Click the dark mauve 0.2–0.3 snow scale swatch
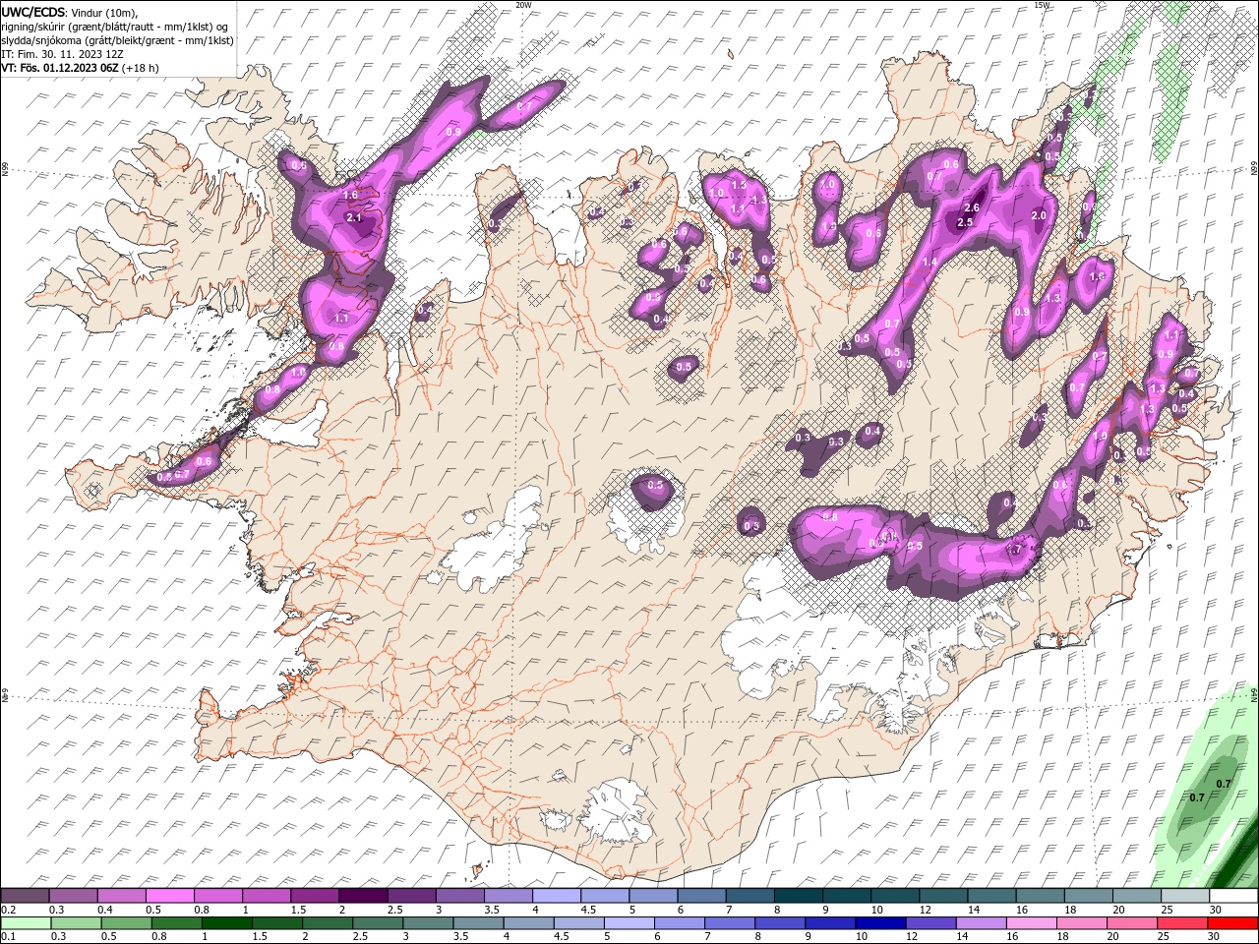 point(25,896)
